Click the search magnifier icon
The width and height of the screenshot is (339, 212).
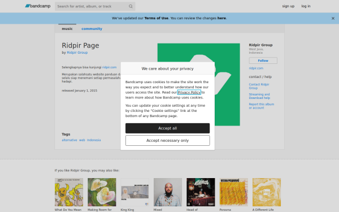click(x=131, y=6)
